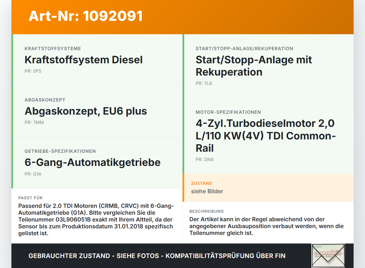Viewport: 365px width, 268px height.
Task: Click the MOTOR-SPEZIFIKATIONEN label
Action: tap(228, 112)
